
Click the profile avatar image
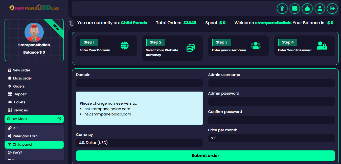34,32
